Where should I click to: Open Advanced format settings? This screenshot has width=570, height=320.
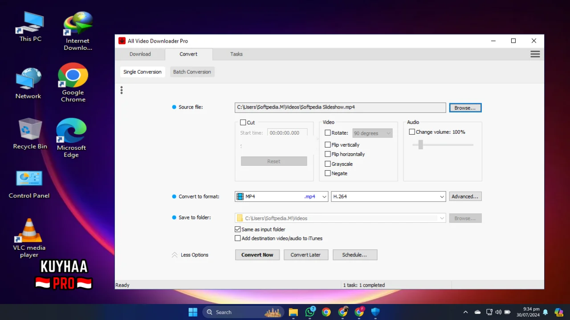[465, 196]
